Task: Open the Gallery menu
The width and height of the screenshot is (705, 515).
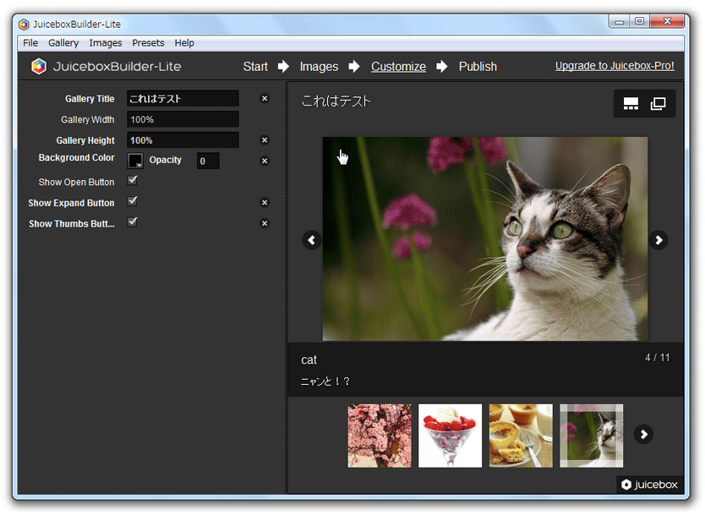Action: (x=63, y=43)
